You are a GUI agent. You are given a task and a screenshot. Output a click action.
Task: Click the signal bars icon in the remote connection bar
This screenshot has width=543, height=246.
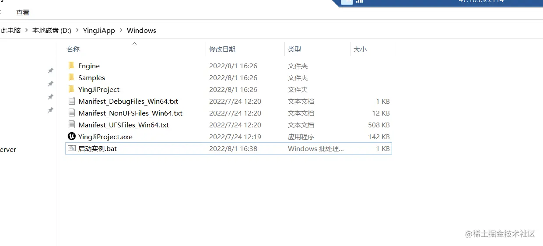point(359,1)
